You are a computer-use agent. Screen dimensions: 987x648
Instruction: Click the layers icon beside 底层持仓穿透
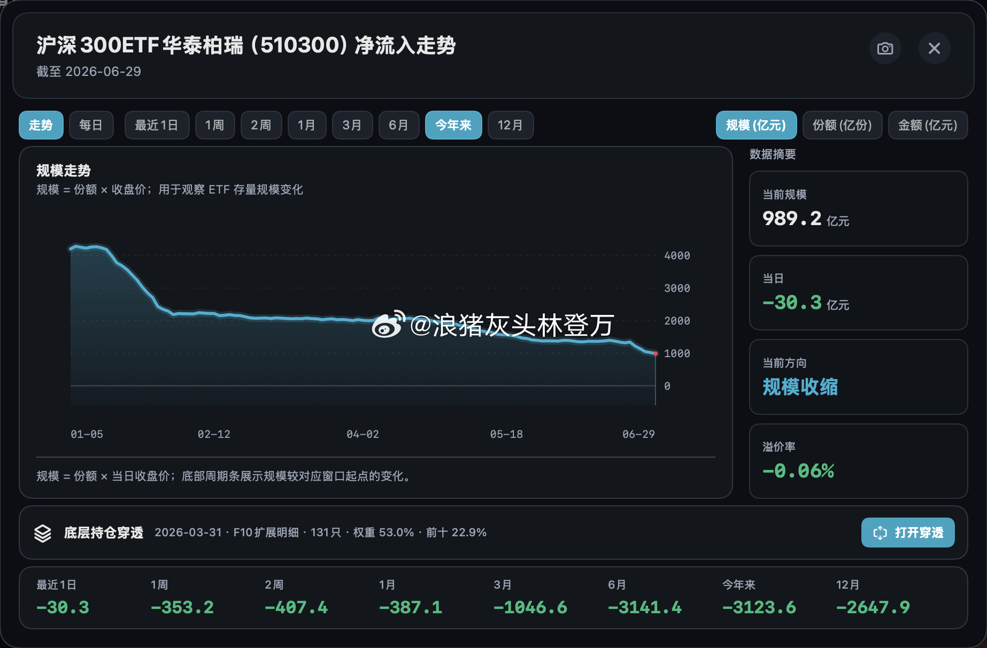(x=43, y=533)
